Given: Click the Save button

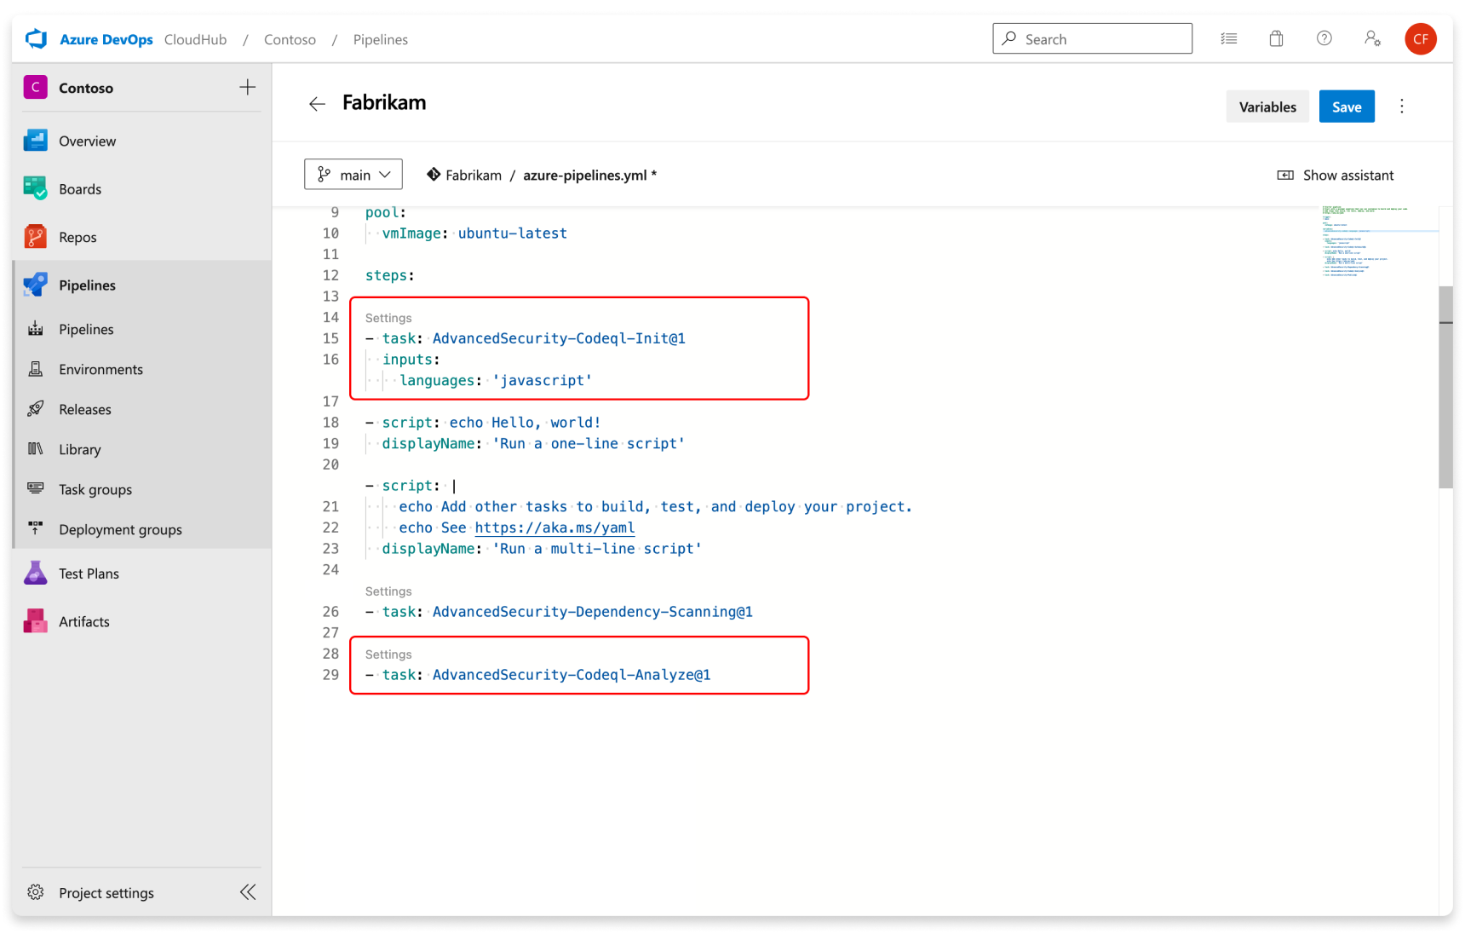Looking at the screenshot, I should (x=1346, y=107).
